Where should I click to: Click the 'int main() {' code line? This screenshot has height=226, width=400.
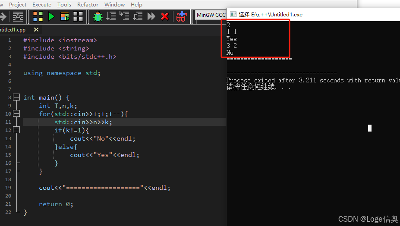[47, 97]
